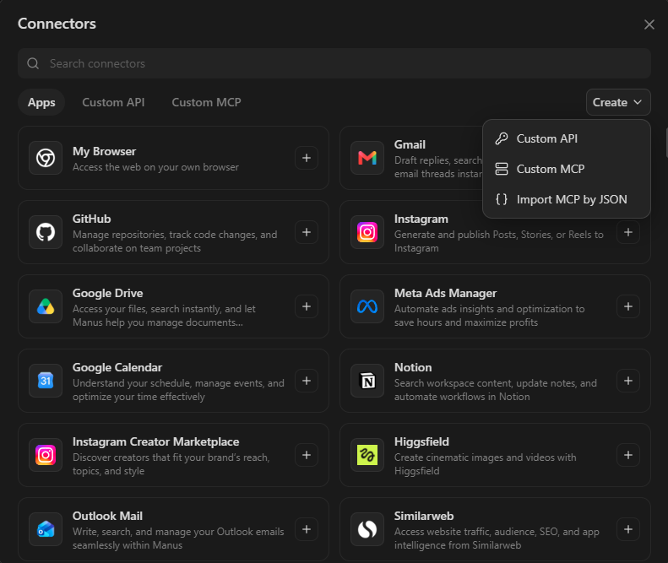Switch to the Custom MCP tab
The width and height of the screenshot is (668, 563).
point(206,102)
